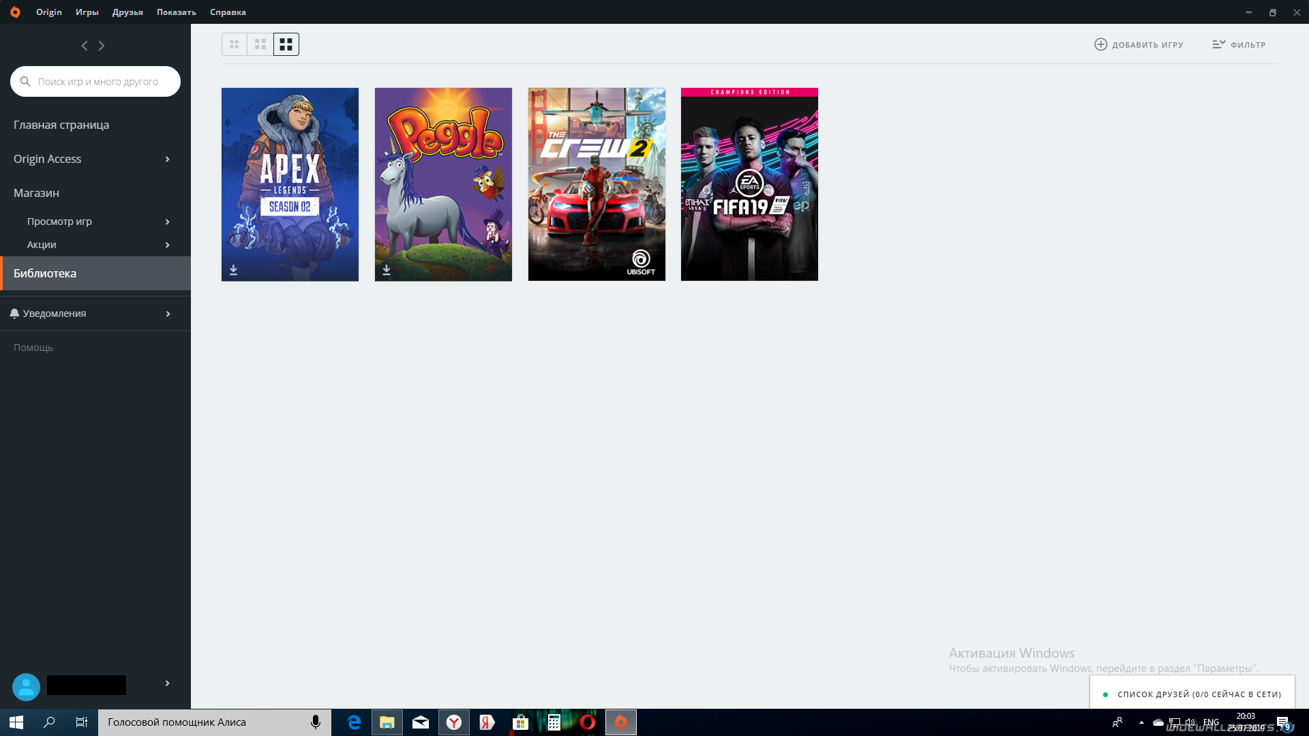
Task: Click the plus icon for Добавить игру
Action: pos(1100,44)
